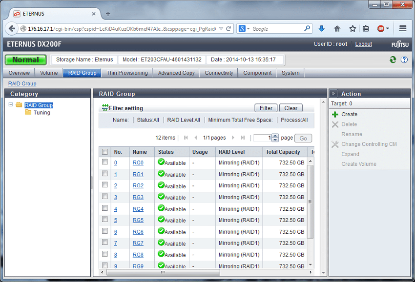The height and width of the screenshot is (282, 415).
Task: Go to the previous results page
Action: tap(196, 138)
